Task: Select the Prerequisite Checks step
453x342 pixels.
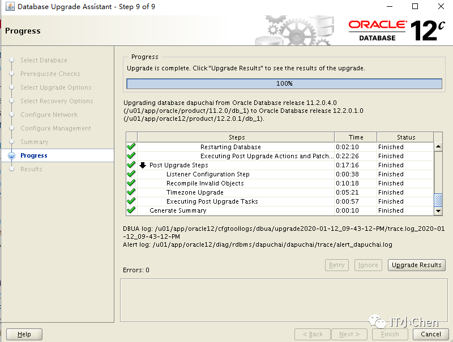Action: pyautogui.click(x=50, y=74)
